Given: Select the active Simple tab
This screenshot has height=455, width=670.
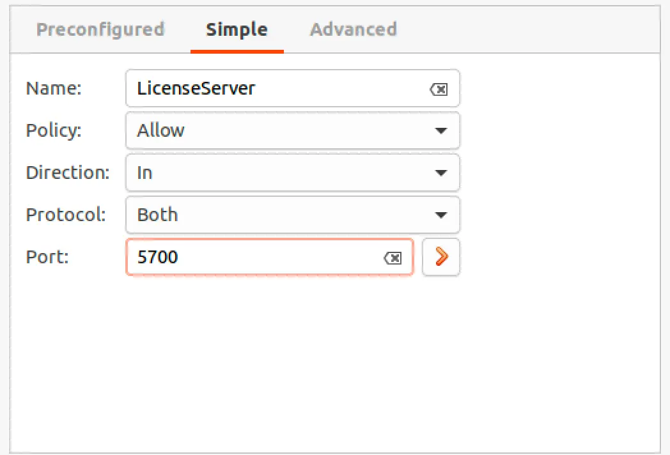Looking at the screenshot, I should [237, 29].
